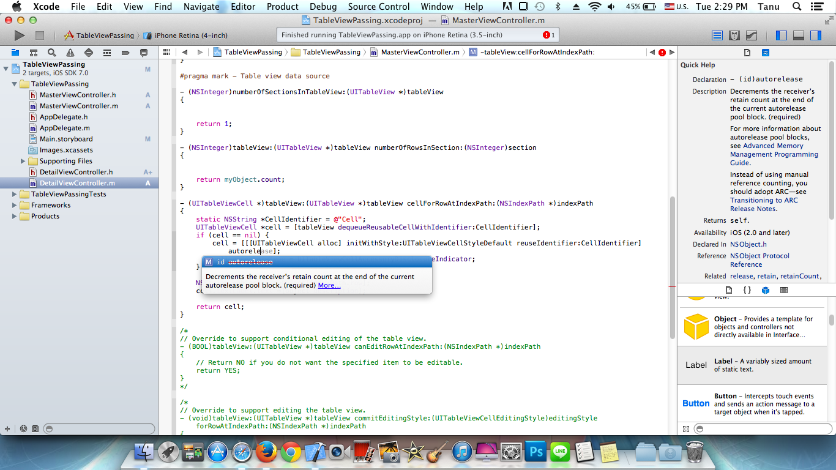
Task: Switch to the Version editor
Action: point(752,35)
